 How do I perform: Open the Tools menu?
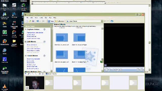coord(41,18)
